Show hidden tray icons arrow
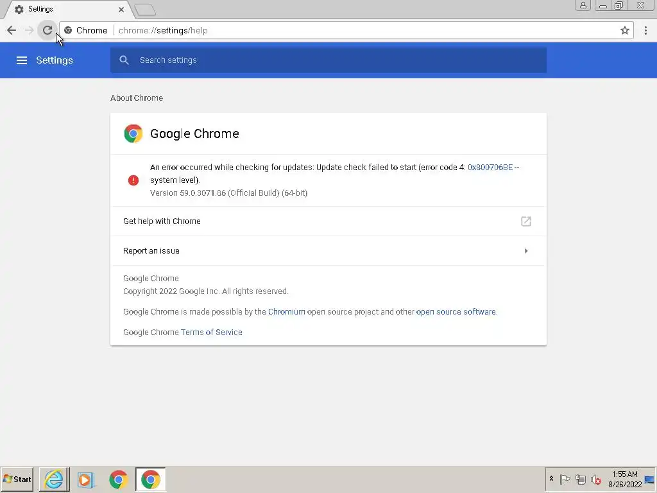The image size is (657, 493). tap(551, 479)
